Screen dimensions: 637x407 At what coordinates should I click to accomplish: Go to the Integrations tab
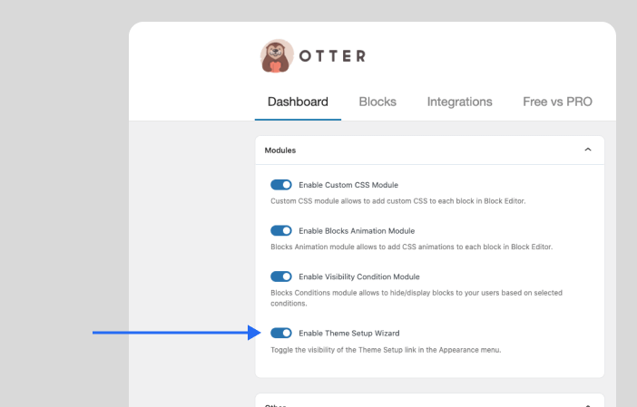459,102
